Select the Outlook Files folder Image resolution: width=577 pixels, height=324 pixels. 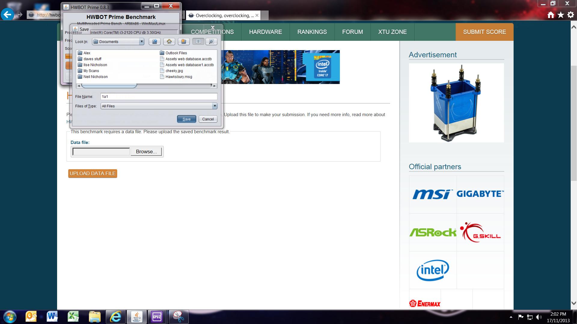173,53
